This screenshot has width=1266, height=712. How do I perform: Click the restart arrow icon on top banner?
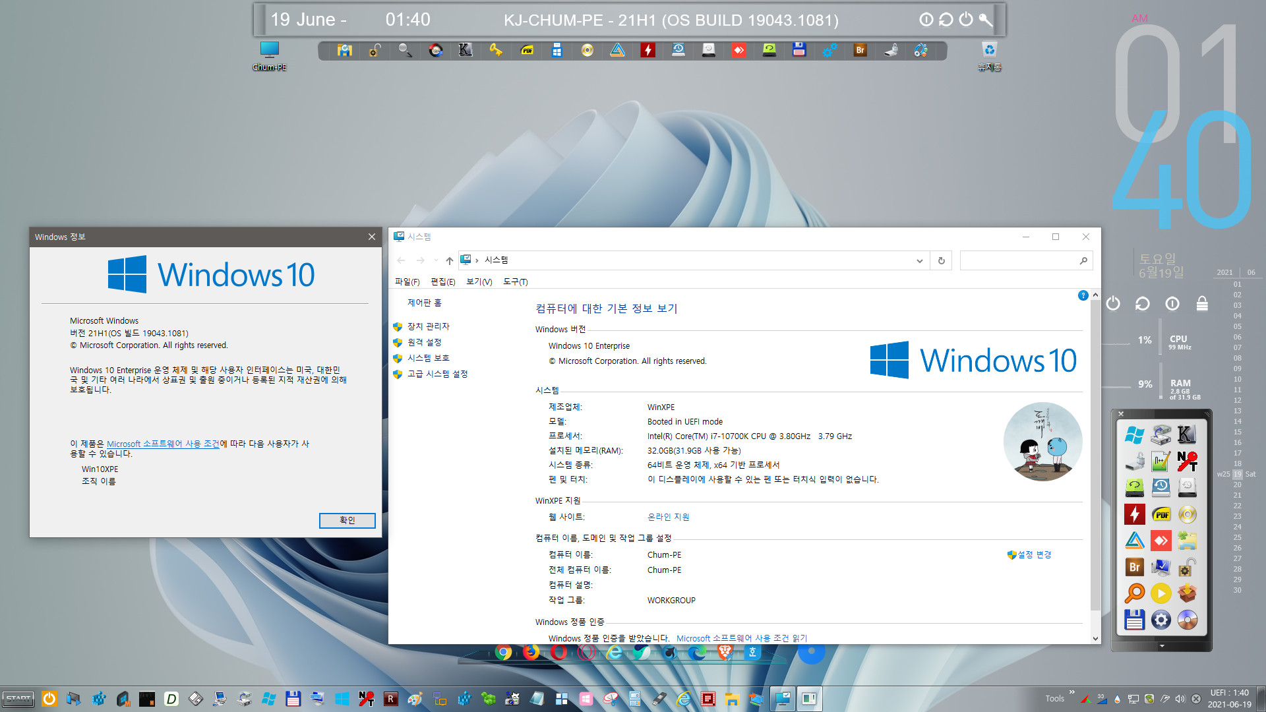click(x=946, y=20)
